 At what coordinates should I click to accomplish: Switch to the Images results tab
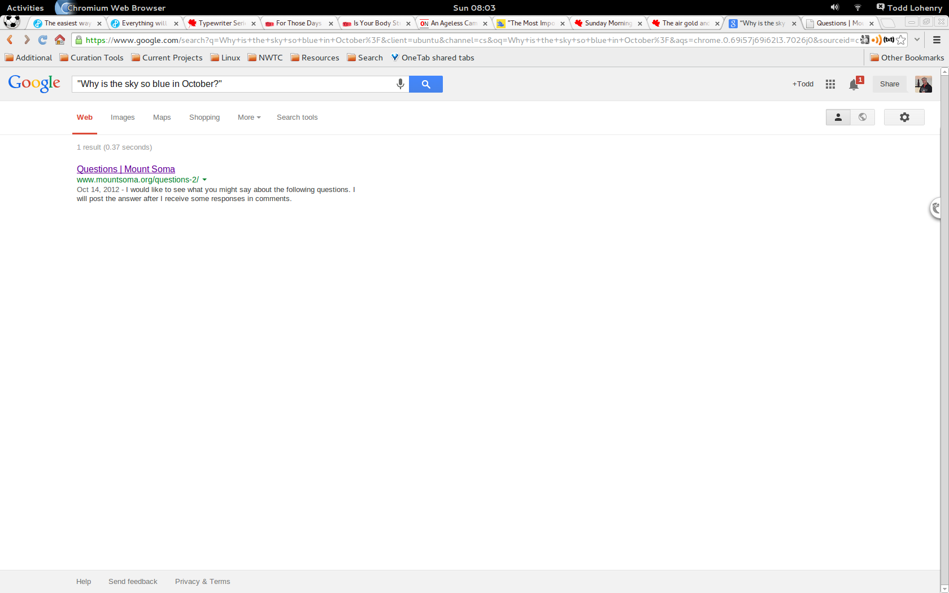pos(123,117)
